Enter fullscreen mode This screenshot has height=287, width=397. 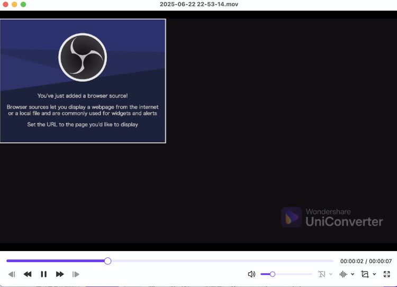pos(387,274)
